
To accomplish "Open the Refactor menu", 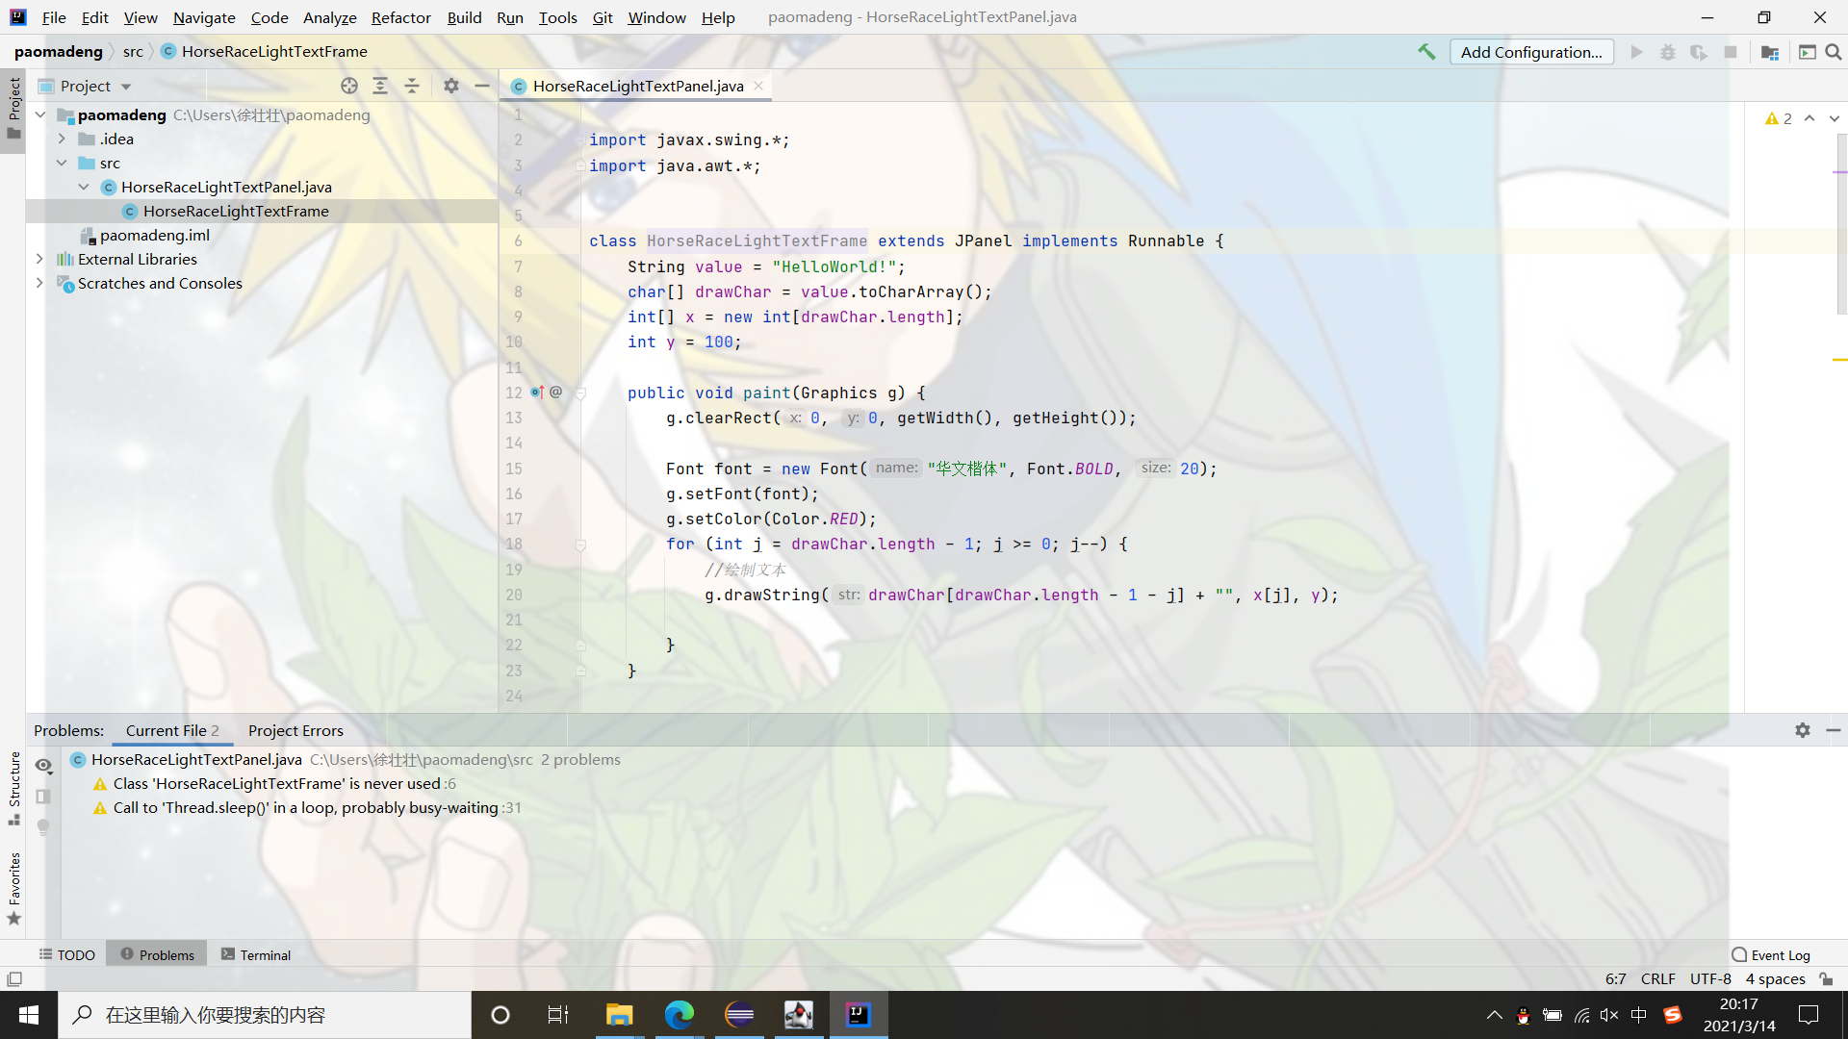I will [x=400, y=17].
